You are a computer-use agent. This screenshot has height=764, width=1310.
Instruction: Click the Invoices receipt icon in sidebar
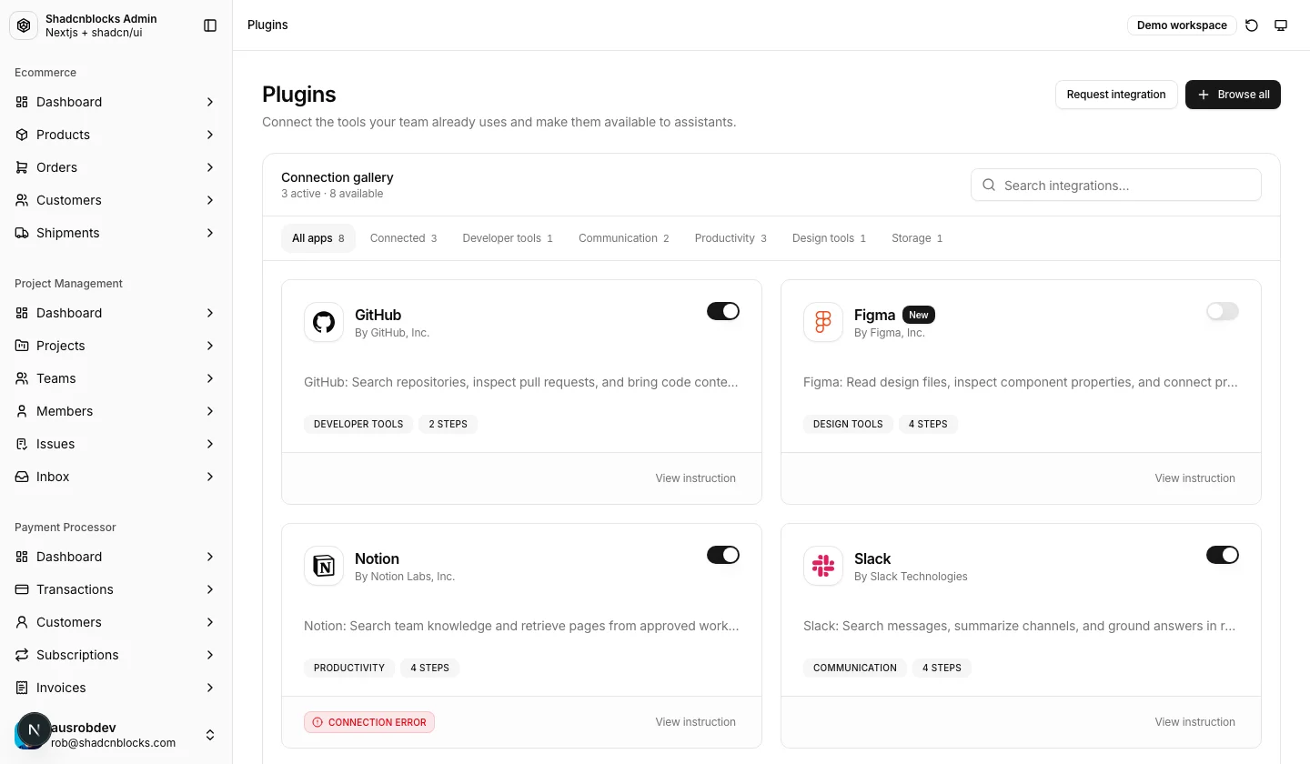pyautogui.click(x=22, y=688)
